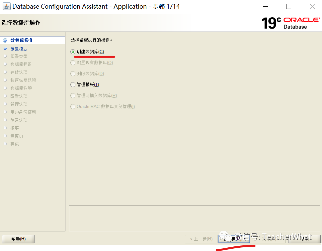
Task: Click the empty message box below options
Action: coord(194,218)
